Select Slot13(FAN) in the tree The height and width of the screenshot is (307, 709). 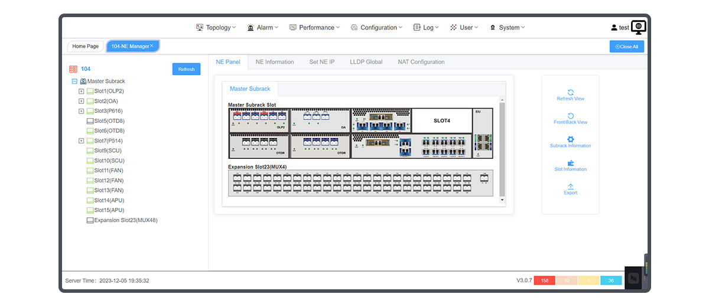point(109,191)
